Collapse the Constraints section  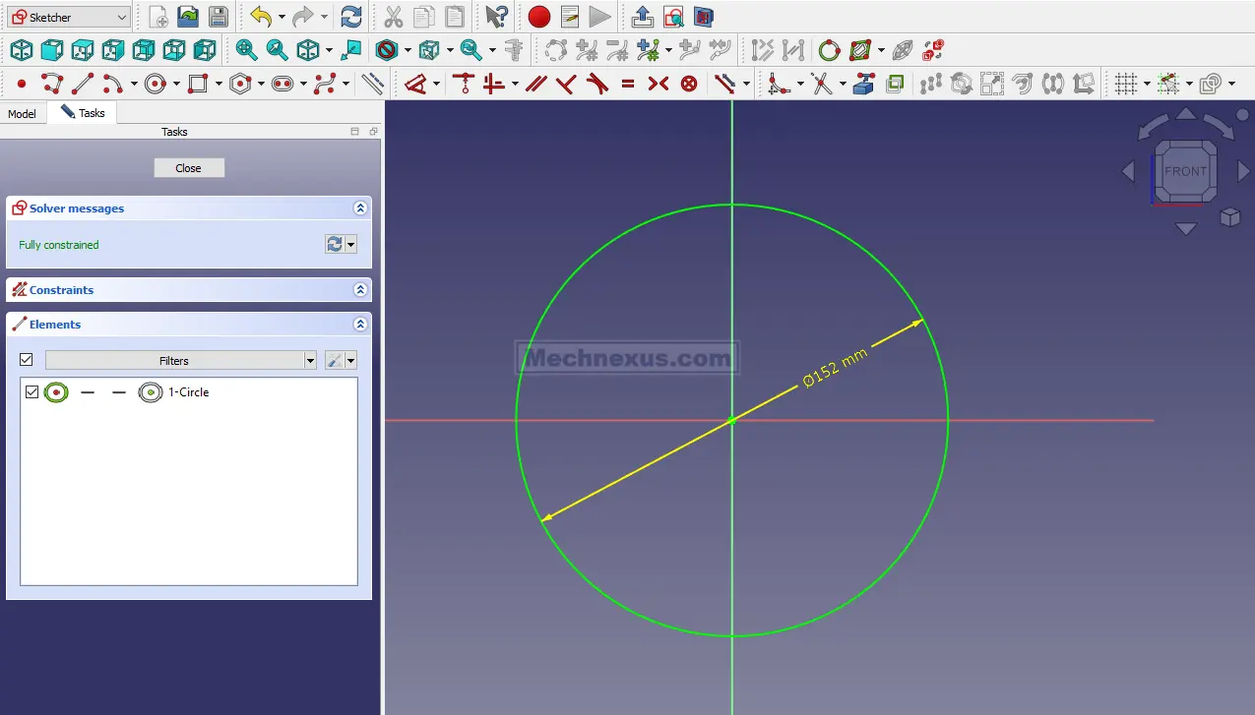click(360, 290)
